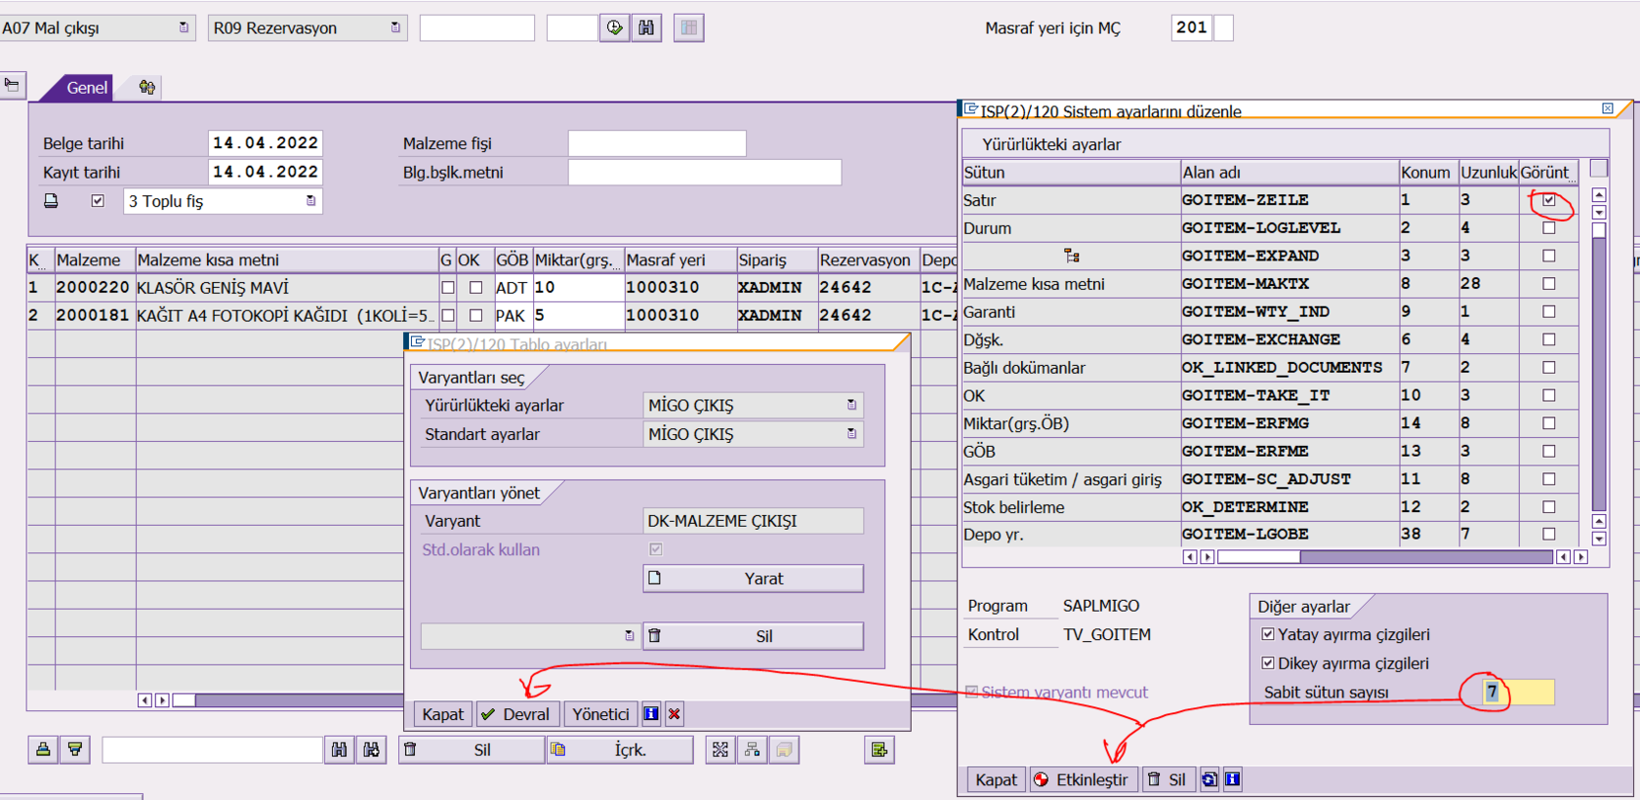
Task: Check the Görünt checkbox for the Durum row
Action: [1548, 227]
